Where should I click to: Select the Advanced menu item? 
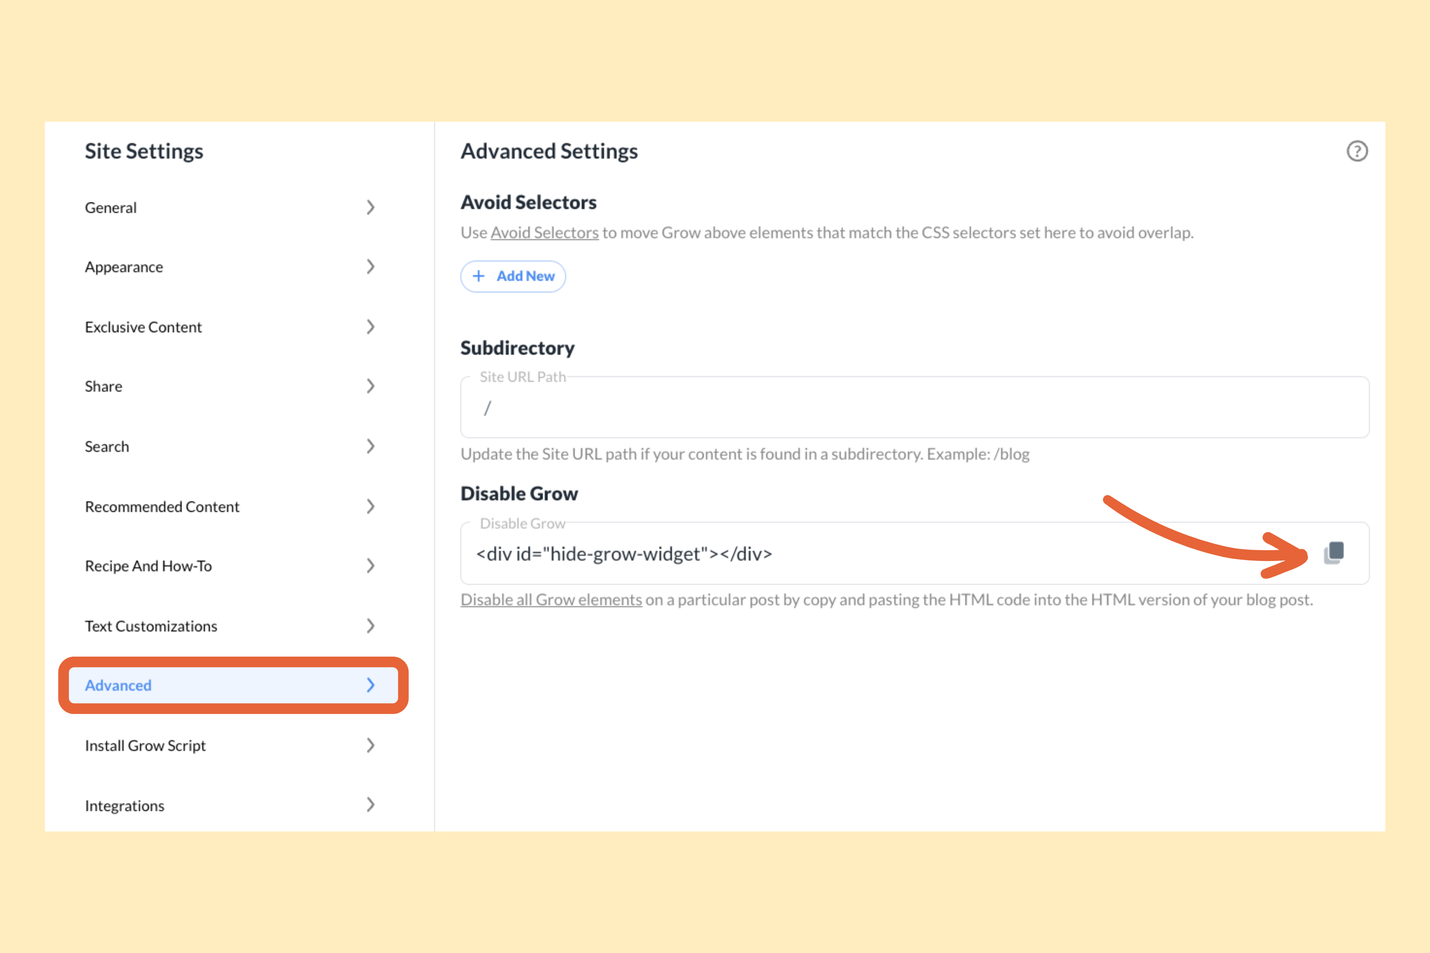[x=233, y=685]
